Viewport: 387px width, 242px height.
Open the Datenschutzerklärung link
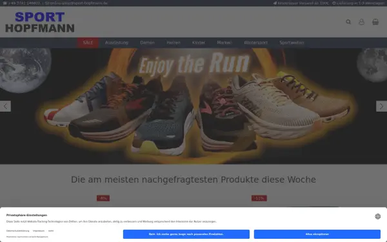18,230
